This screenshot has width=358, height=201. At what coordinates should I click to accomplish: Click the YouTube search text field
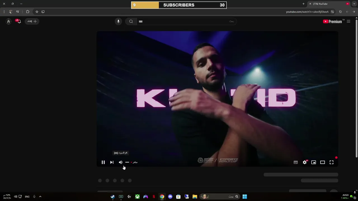(187, 21)
